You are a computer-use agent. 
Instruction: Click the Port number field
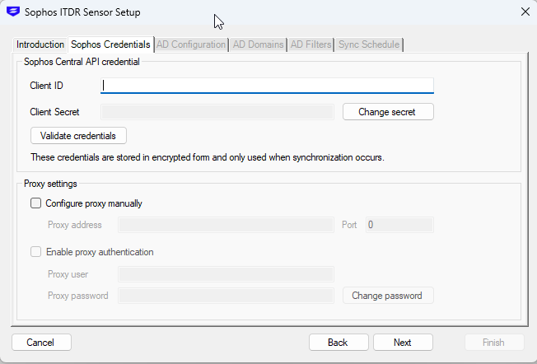(399, 225)
